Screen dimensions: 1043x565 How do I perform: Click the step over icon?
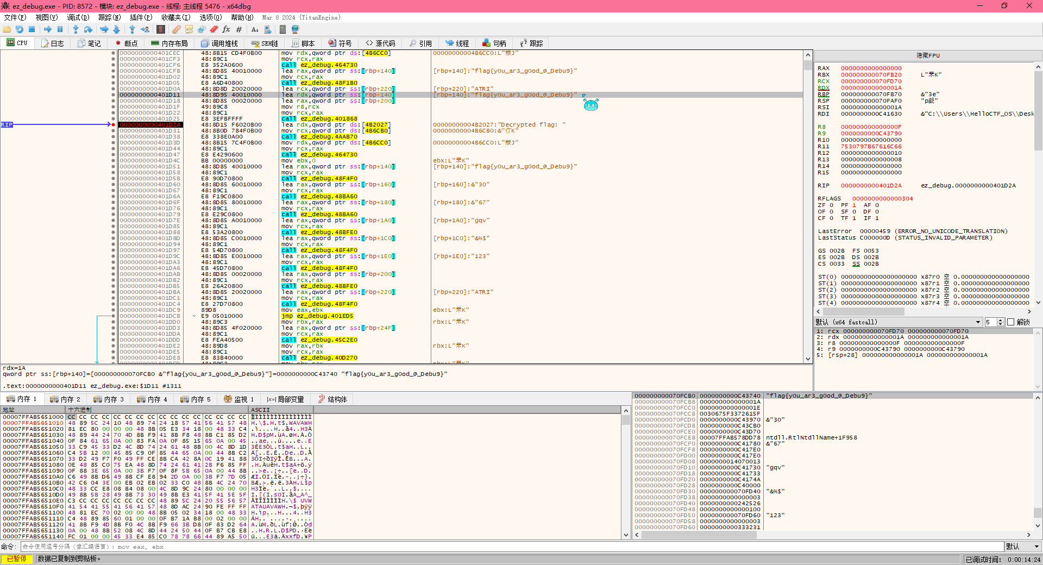pos(89,29)
